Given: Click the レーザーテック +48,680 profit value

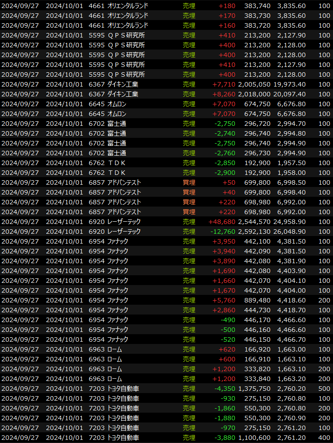Looking at the screenshot, I should [x=221, y=222].
